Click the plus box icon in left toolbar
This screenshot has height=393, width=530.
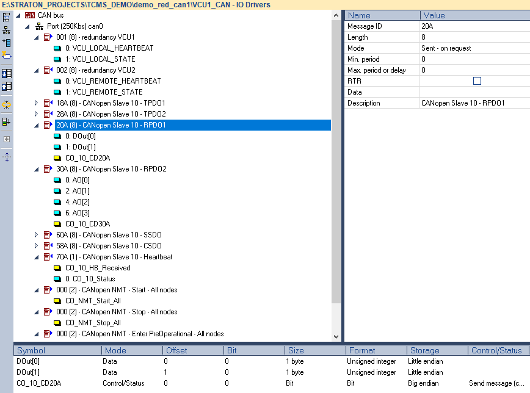pos(7,139)
